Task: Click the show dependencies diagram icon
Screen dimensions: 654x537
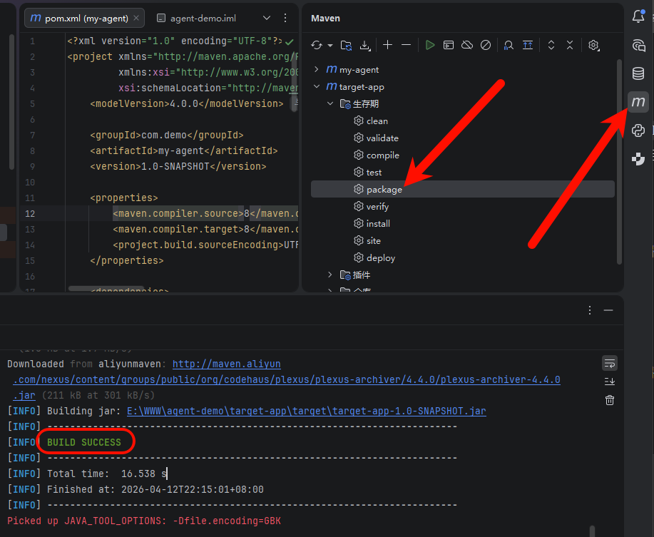Action: pyautogui.click(x=528, y=45)
